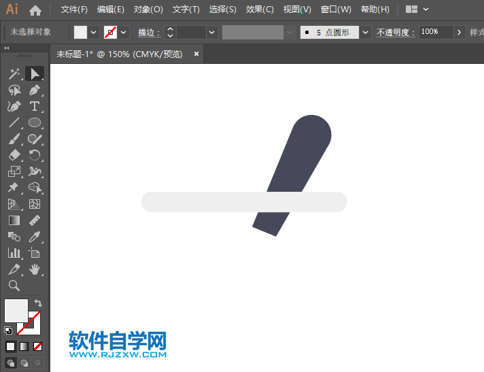Image resolution: width=484 pixels, height=372 pixels.
Task: Open the 文件(F) menu
Action: pyautogui.click(x=74, y=10)
